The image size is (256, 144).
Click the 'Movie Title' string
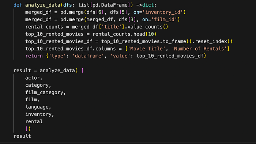146,49
